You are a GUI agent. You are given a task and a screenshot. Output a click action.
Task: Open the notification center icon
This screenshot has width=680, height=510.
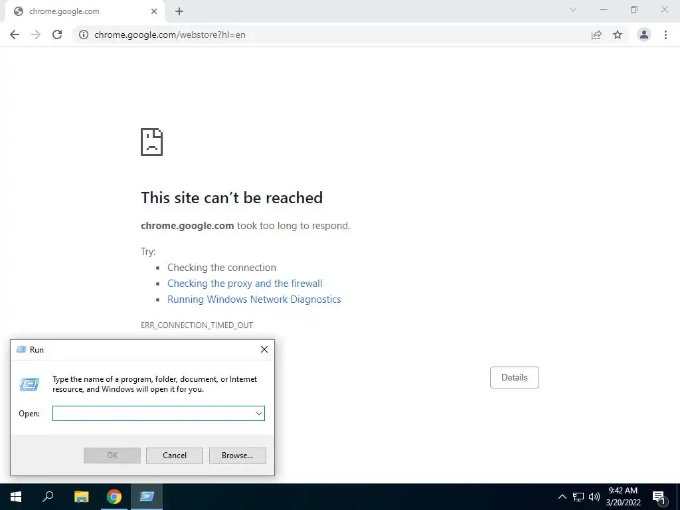click(659, 497)
